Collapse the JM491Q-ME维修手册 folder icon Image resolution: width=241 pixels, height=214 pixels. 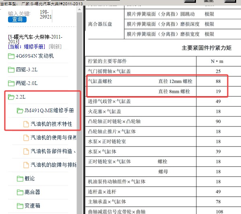[x=20, y=111]
